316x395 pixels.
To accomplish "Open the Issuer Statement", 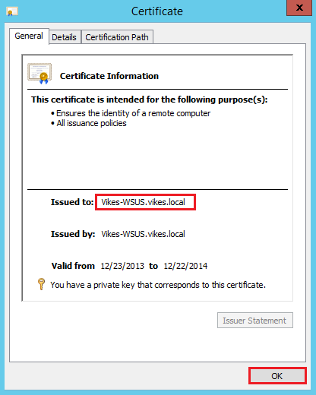I will 255,321.
